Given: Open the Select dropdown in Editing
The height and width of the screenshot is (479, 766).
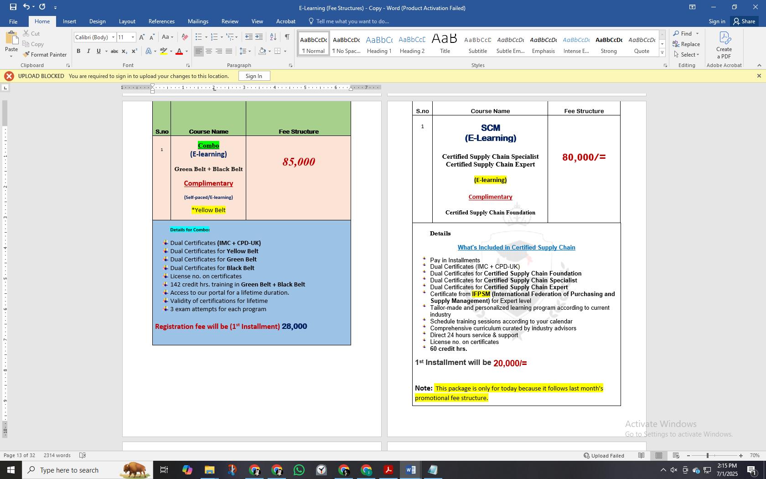Looking at the screenshot, I should pyautogui.click(x=687, y=55).
